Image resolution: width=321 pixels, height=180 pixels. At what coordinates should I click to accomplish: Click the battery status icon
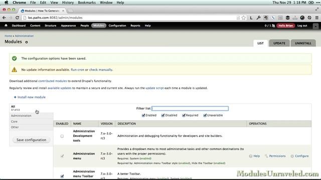[x=311, y=2]
